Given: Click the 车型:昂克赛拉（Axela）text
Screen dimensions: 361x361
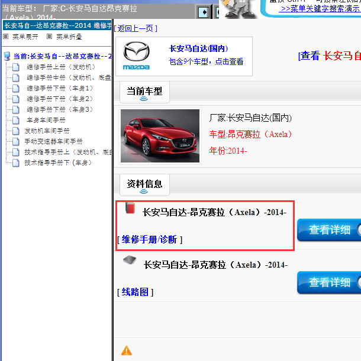Looking at the screenshot, I should pyautogui.click(x=250, y=134).
